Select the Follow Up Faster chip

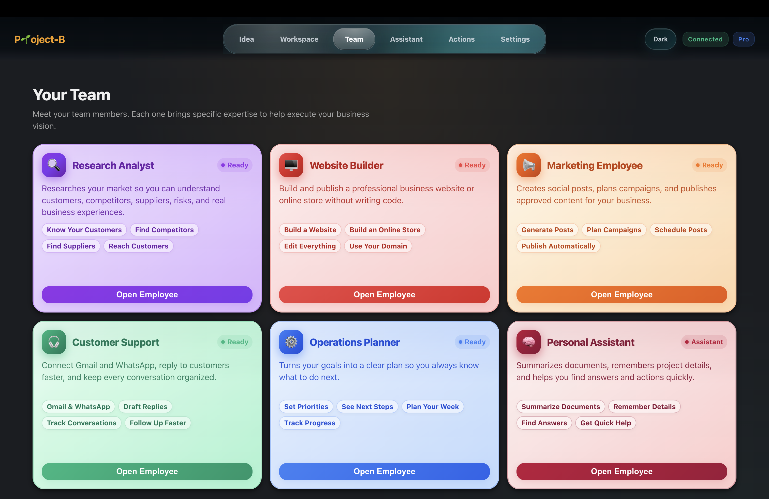pyautogui.click(x=158, y=423)
